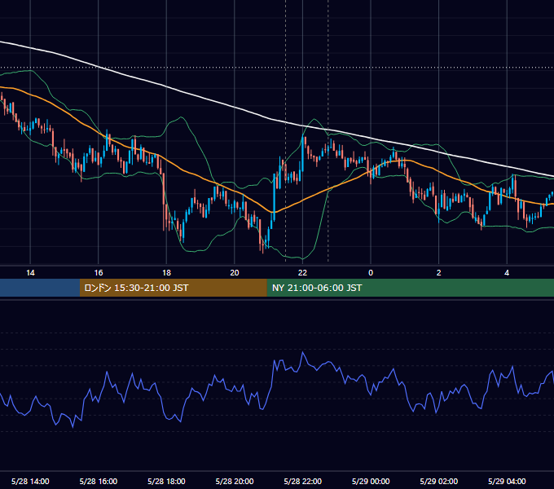
Task: Click the NY 21:00-06:00 JST session bar
Action: (x=410, y=288)
